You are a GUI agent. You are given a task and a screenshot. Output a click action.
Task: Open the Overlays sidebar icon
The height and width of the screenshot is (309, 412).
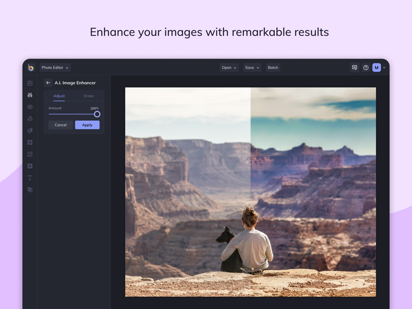point(30,166)
